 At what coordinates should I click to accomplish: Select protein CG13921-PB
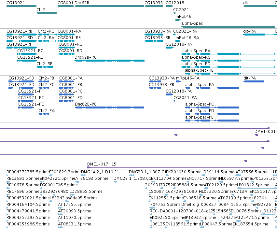[21, 81]
